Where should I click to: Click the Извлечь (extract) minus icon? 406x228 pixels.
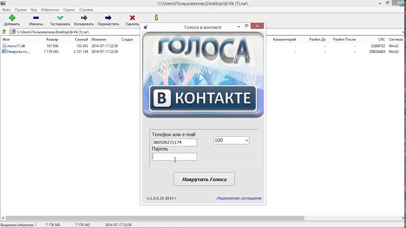[36, 18]
